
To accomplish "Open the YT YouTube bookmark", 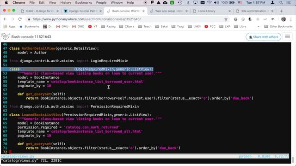I will [x=92, y=27].
